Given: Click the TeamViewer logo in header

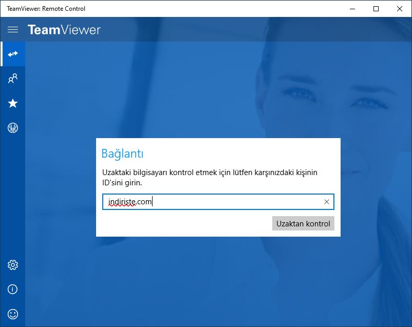Looking at the screenshot, I should pyautogui.click(x=64, y=30).
